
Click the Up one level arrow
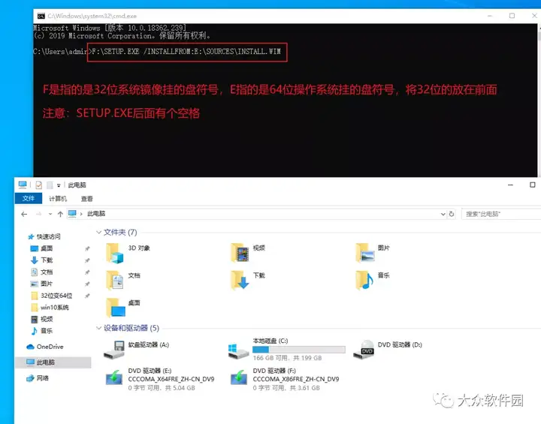pyautogui.click(x=60, y=214)
